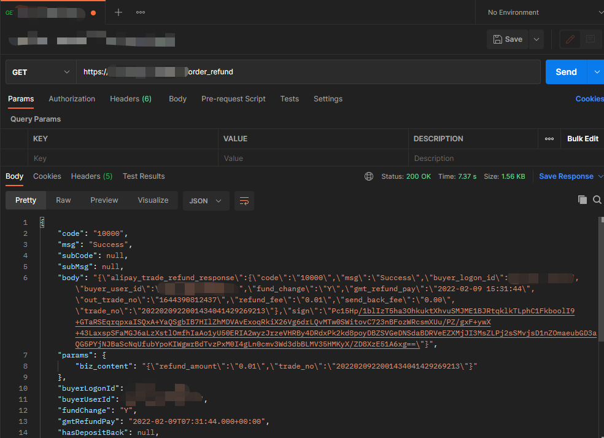The image size is (604, 438).
Task: Click the "biz_content" key text
Action: (x=104, y=366)
